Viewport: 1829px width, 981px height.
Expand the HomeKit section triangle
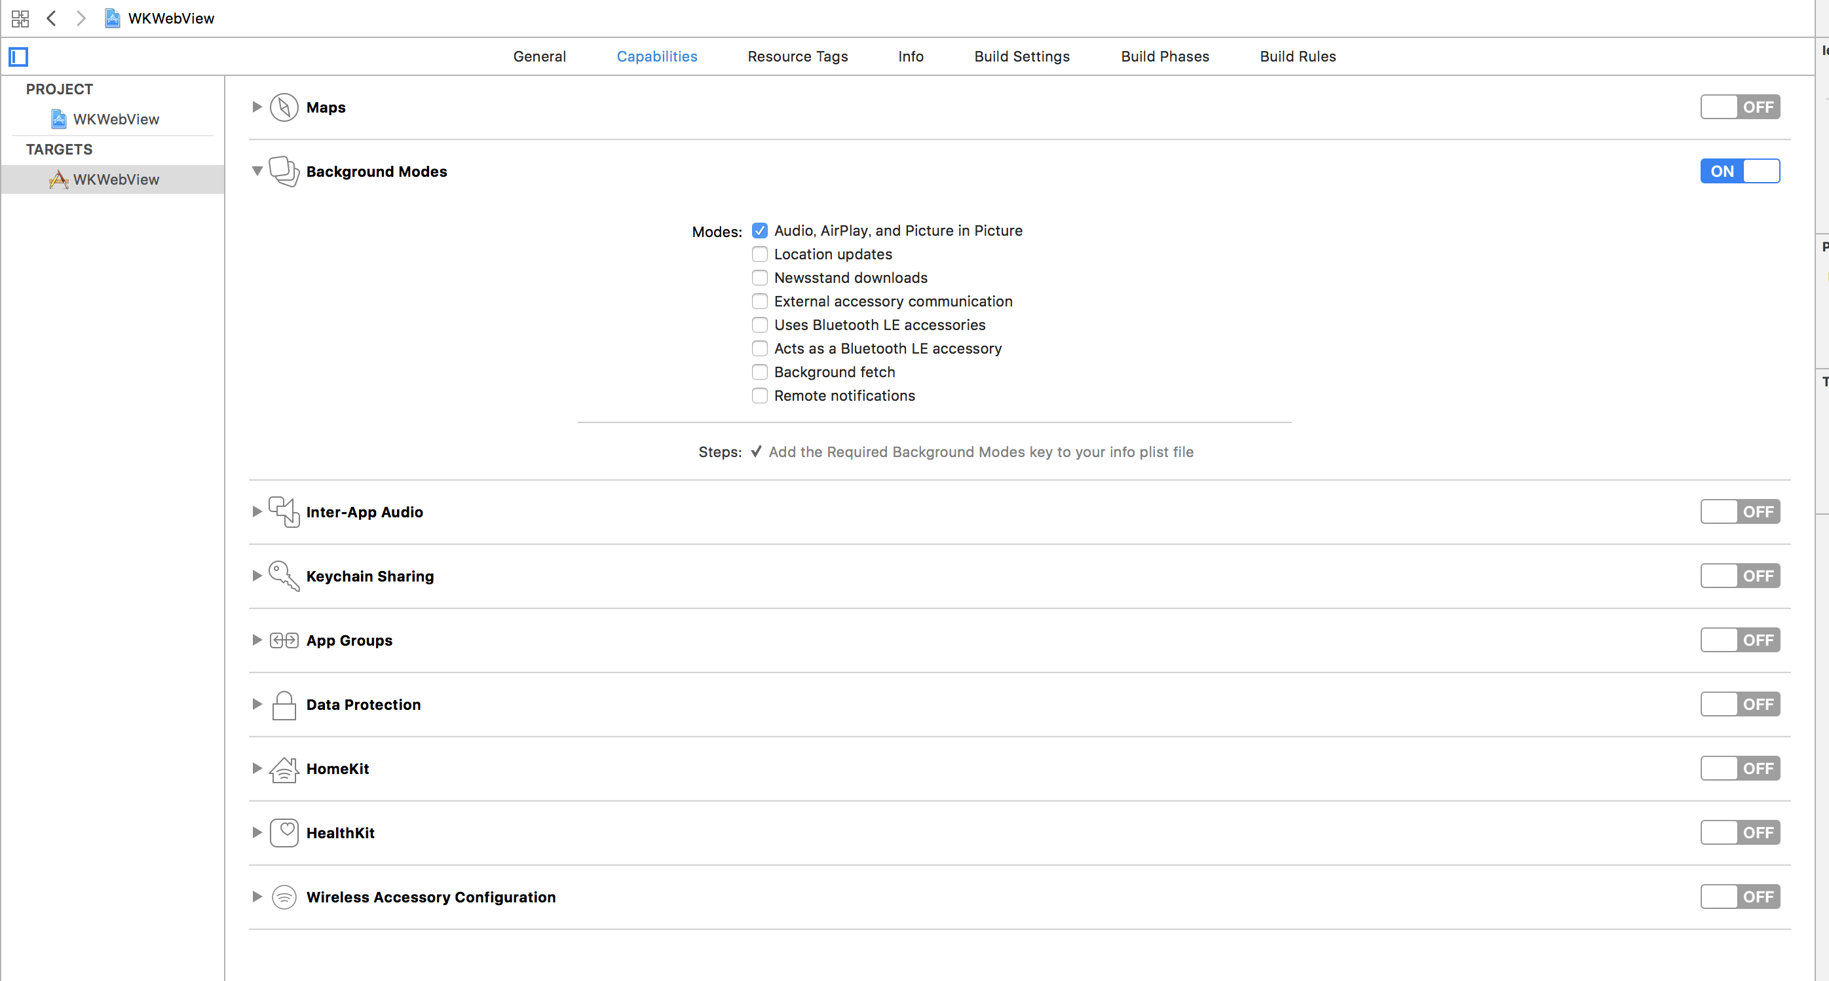click(x=257, y=769)
